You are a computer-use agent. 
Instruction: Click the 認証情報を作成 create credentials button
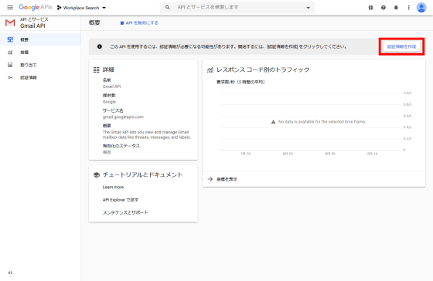pyautogui.click(x=401, y=46)
